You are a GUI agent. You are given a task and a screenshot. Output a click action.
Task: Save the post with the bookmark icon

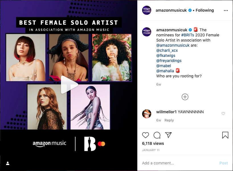click(x=225, y=135)
